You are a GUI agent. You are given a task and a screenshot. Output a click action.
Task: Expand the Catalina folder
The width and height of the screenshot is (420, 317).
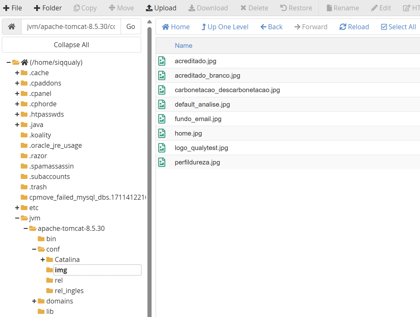(x=43, y=259)
